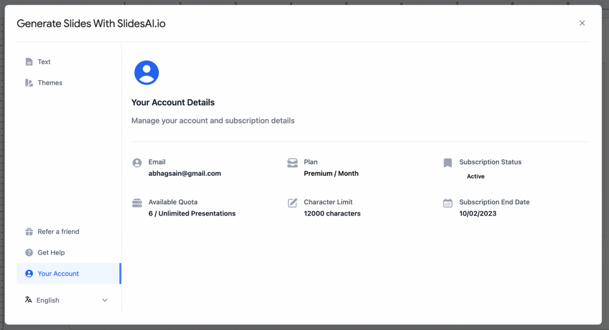609x330 pixels.
Task: Click the Available Quota stack icon
Action: (137, 203)
